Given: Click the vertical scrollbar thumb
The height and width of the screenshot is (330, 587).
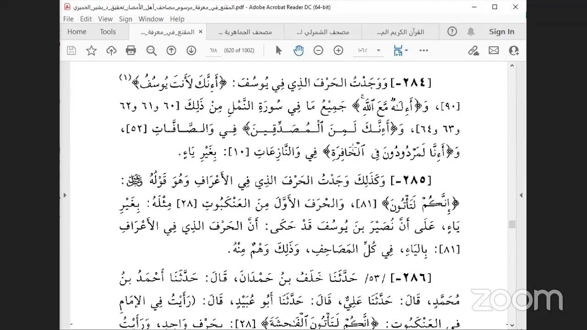Looking at the screenshot, I should click(512, 224).
